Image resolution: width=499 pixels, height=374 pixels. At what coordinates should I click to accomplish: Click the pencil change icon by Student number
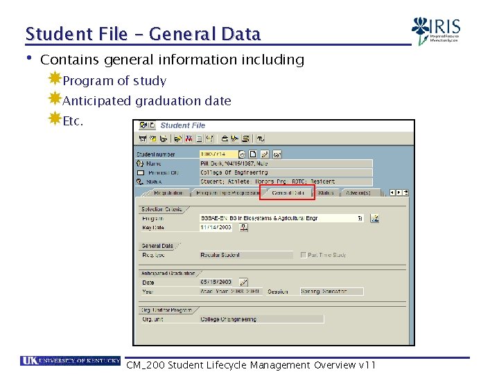pyautogui.click(x=265, y=154)
